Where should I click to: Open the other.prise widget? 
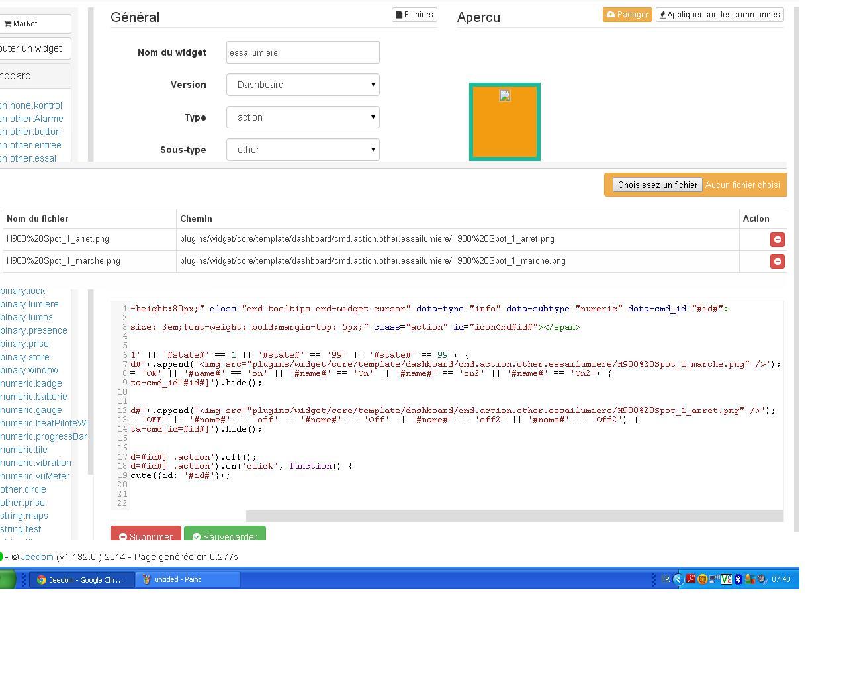tap(22, 503)
